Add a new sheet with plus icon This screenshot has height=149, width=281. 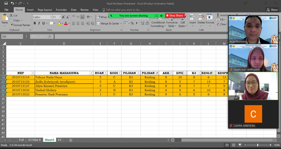click(x=71, y=140)
